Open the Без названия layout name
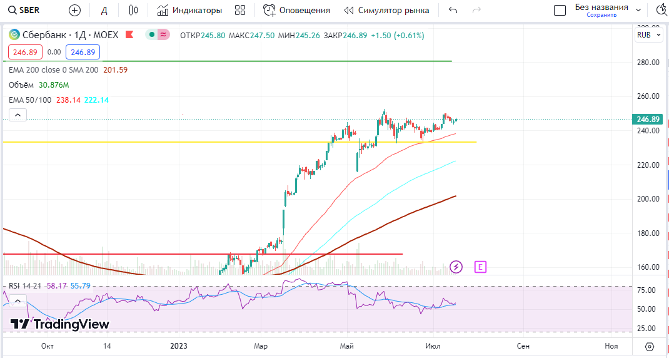The image size is (669, 358). pyautogui.click(x=601, y=8)
